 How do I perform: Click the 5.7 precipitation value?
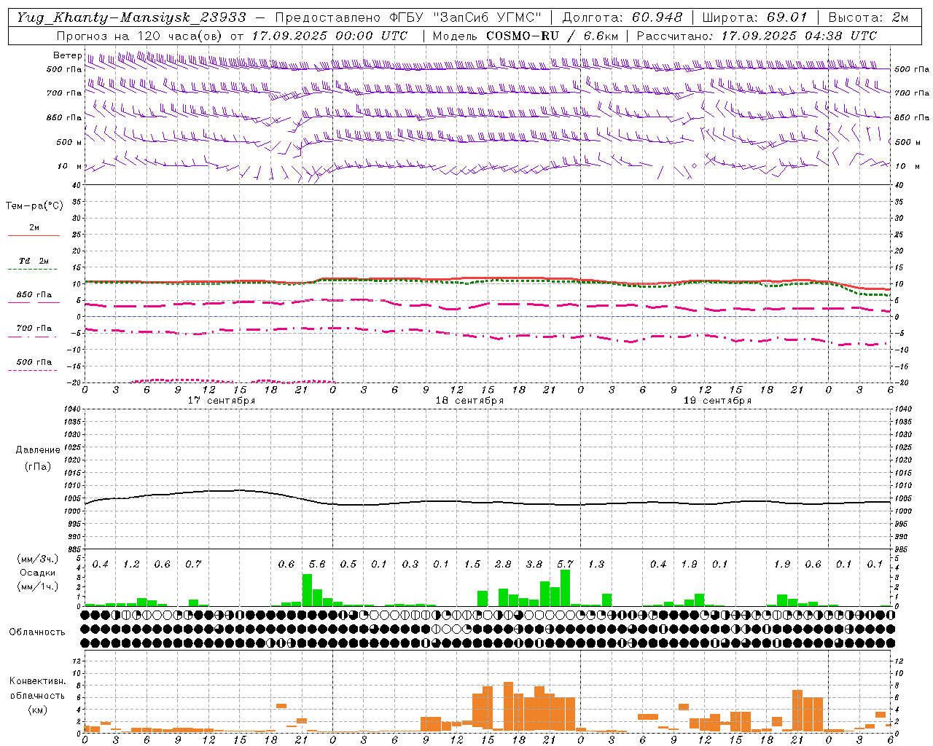565,565
